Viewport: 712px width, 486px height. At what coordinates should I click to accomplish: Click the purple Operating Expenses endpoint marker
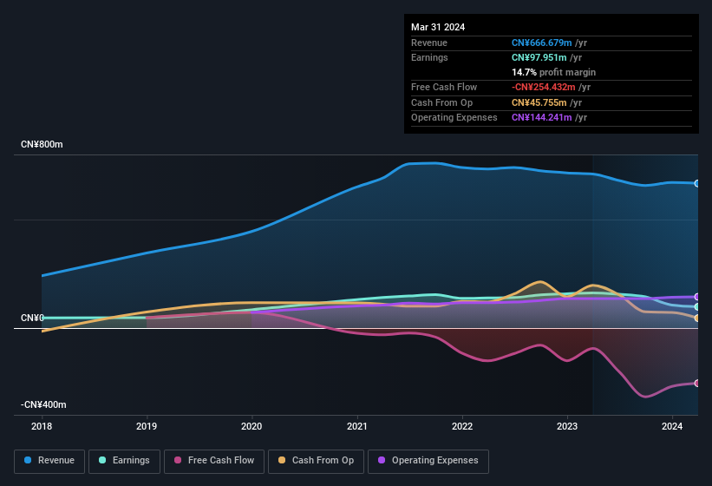(x=697, y=297)
